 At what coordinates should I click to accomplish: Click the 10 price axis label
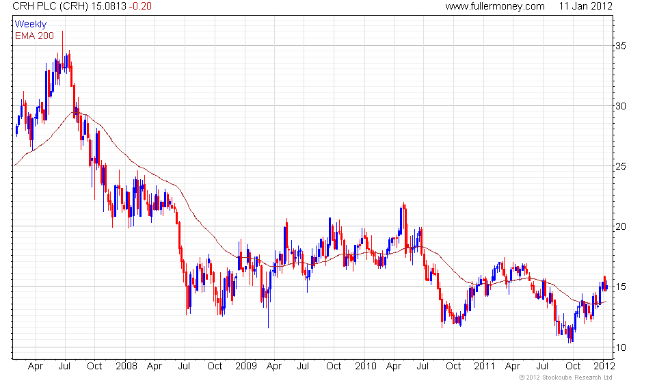coord(621,347)
